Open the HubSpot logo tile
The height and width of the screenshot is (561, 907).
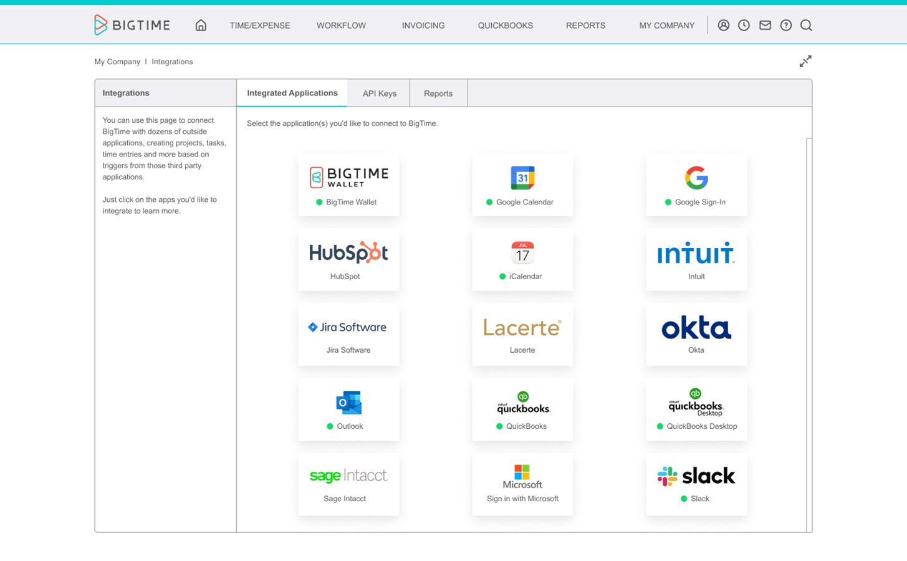(x=349, y=252)
